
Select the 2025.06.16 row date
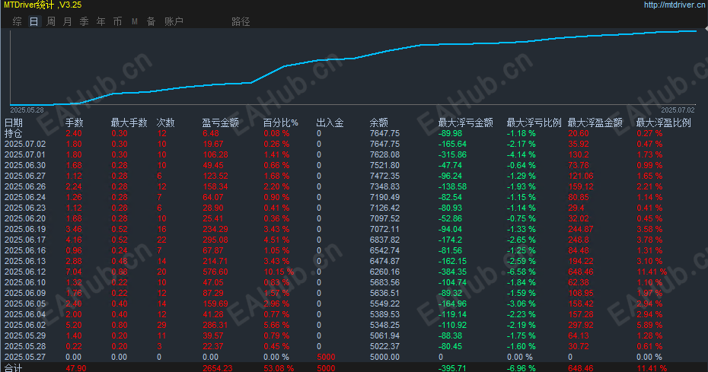point(25,250)
